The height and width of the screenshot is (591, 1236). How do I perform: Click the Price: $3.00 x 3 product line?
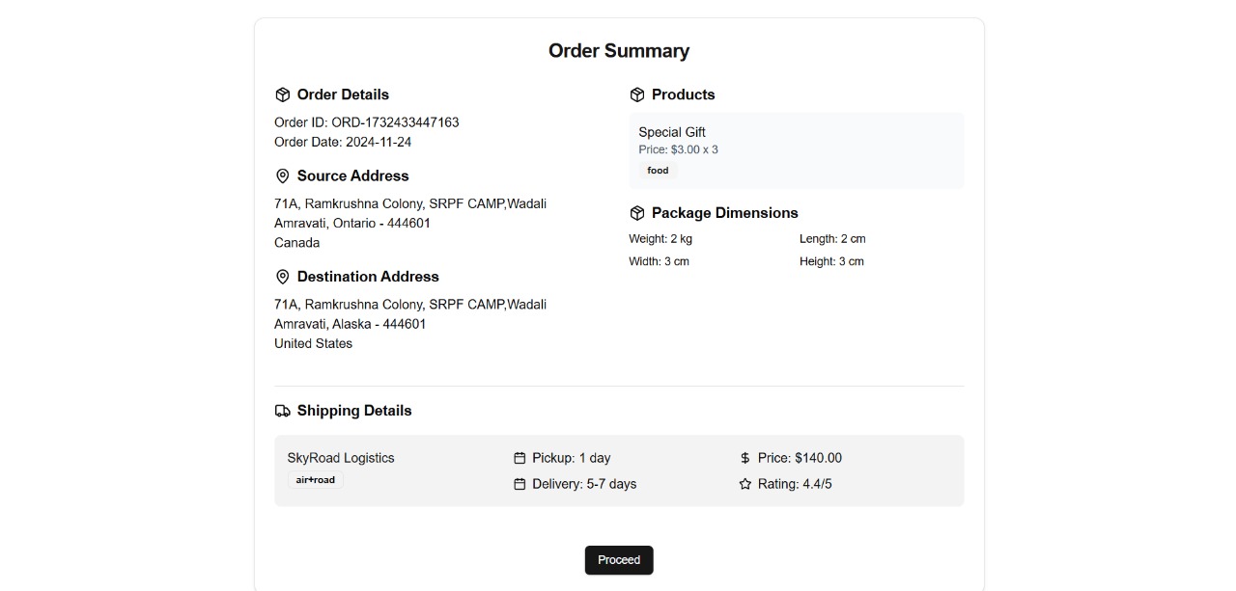(x=678, y=149)
